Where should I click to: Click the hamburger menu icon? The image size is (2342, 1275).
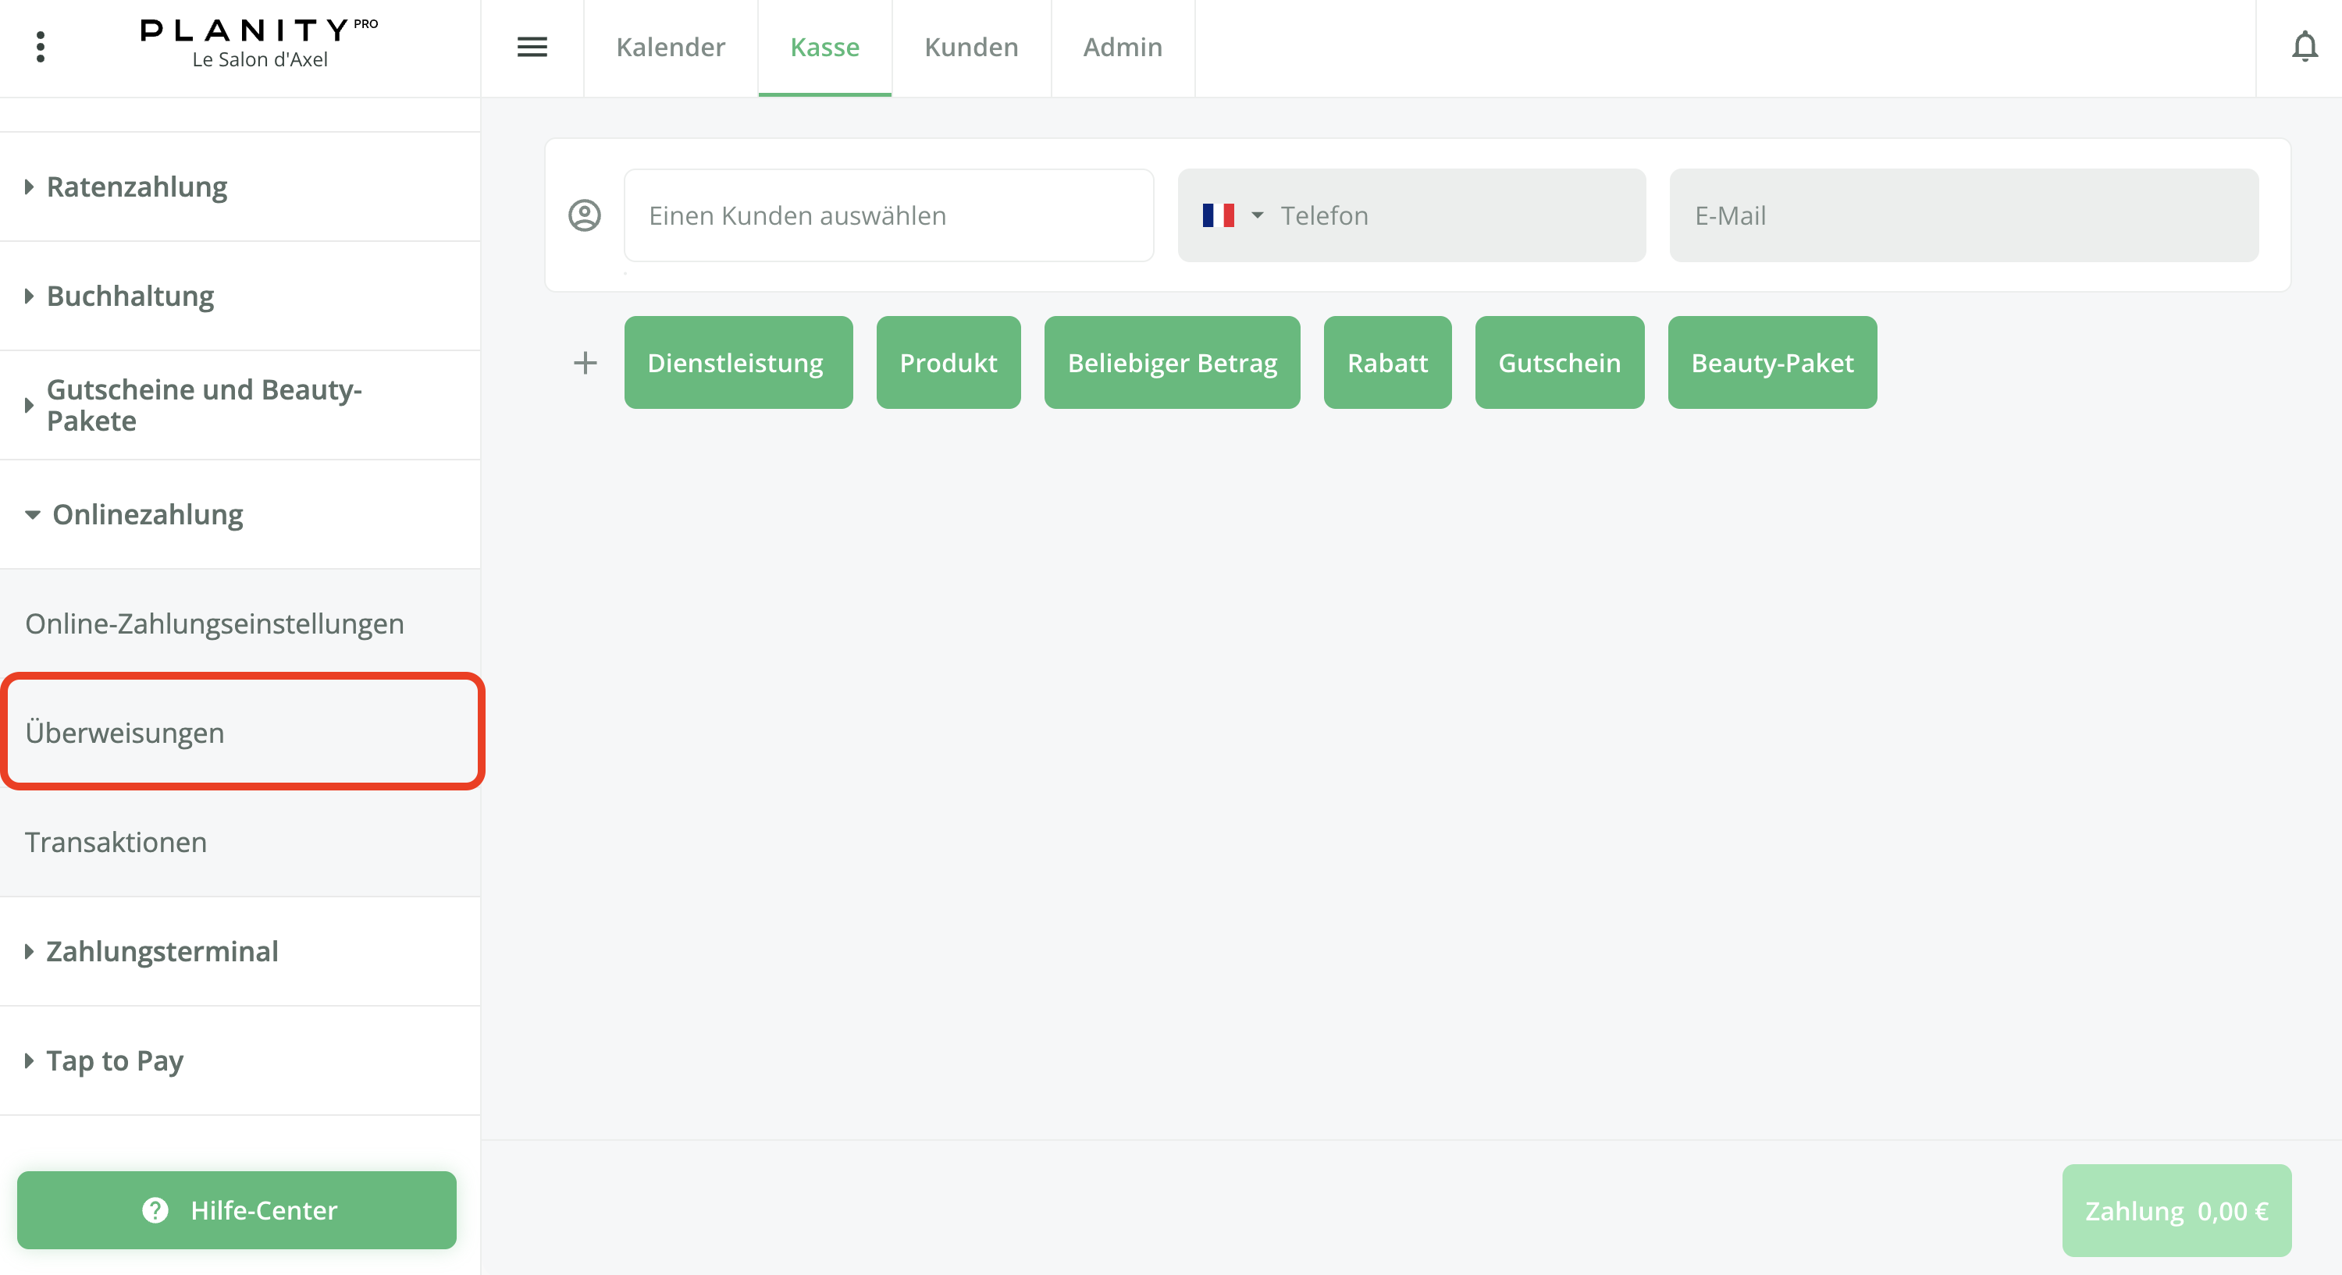coord(532,46)
